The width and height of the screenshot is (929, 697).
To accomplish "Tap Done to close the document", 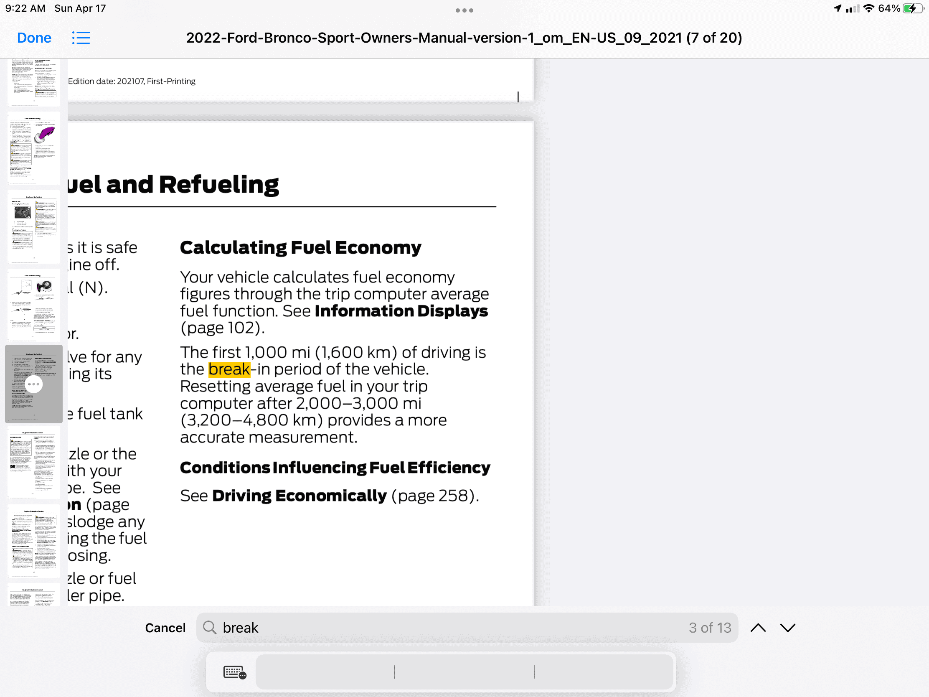I will tap(34, 38).
